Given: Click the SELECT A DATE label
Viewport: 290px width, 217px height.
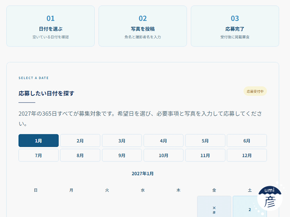Looking at the screenshot, I should pos(33,78).
